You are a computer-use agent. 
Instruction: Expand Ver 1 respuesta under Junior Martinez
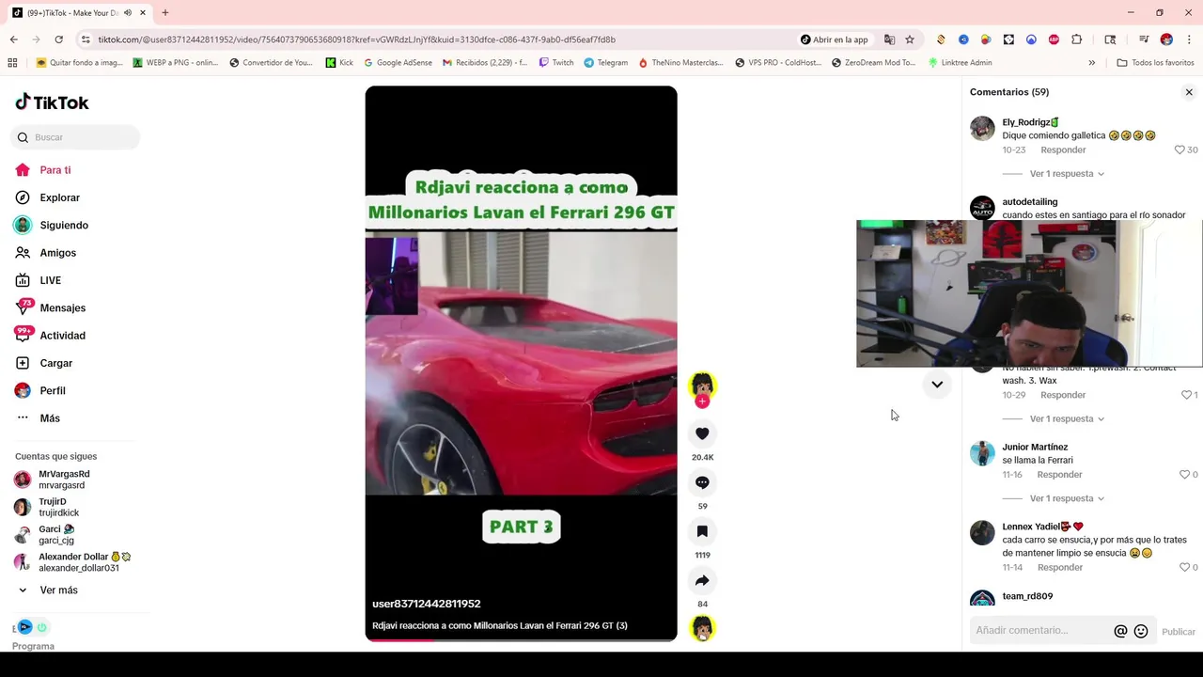1067,498
